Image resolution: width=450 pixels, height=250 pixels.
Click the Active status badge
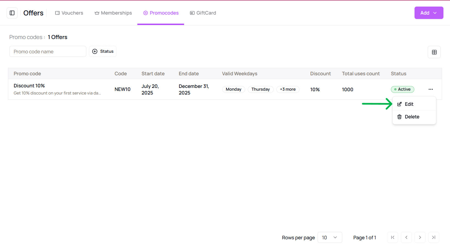coord(402,89)
